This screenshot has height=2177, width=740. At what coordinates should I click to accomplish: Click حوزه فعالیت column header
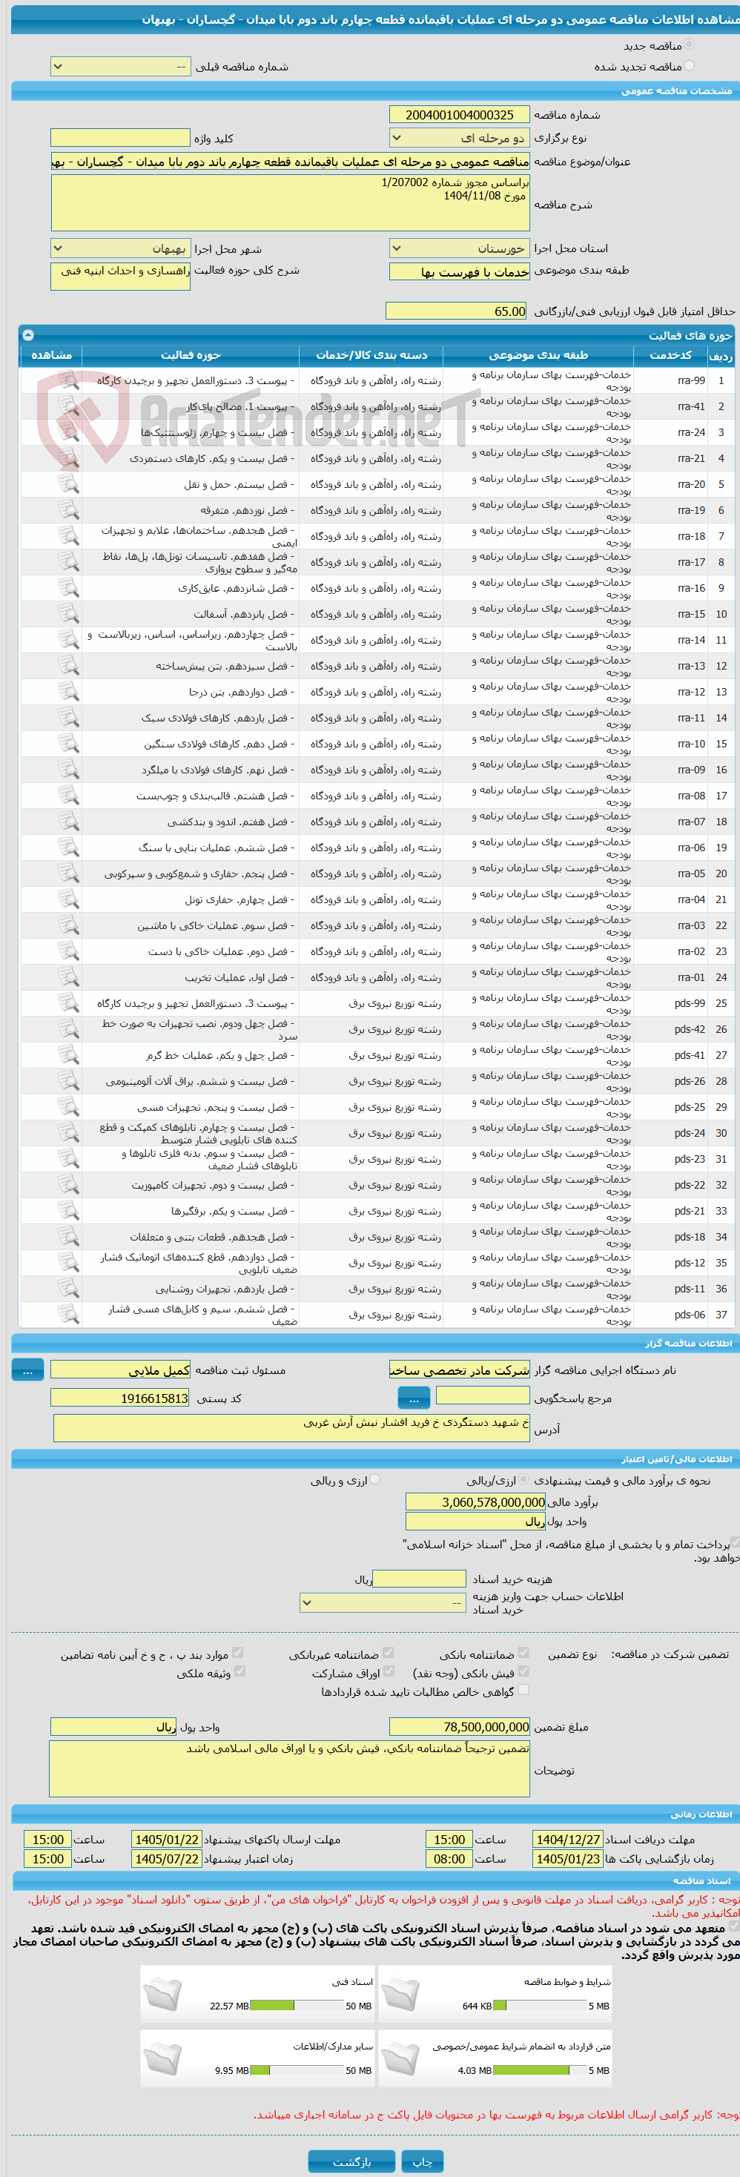191,355
